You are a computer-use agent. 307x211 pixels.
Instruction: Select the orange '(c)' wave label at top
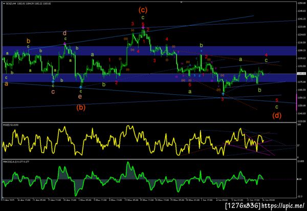[143, 10]
